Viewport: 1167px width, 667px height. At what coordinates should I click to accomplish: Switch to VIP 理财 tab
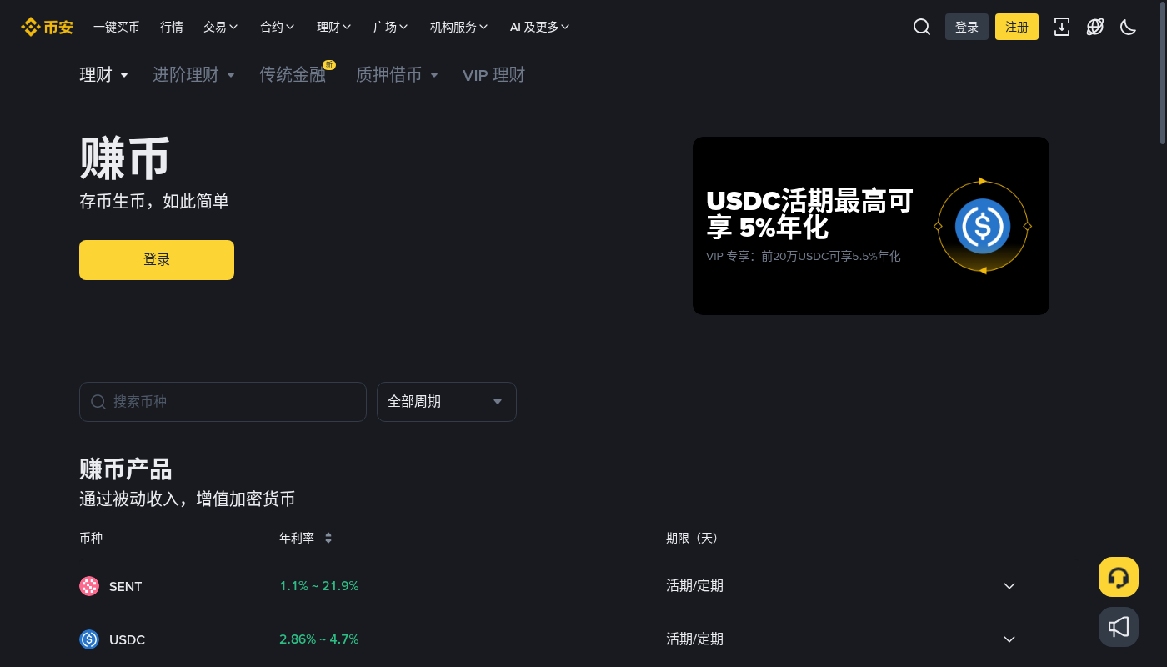coord(494,75)
